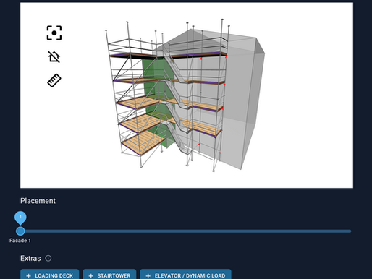This screenshot has width=372, height=279.
Task: Click the 3D scaffold model viewport
Action: [187, 95]
